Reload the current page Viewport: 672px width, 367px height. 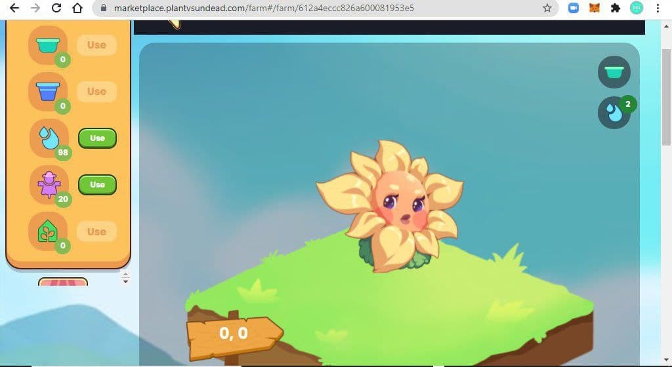[56, 8]
